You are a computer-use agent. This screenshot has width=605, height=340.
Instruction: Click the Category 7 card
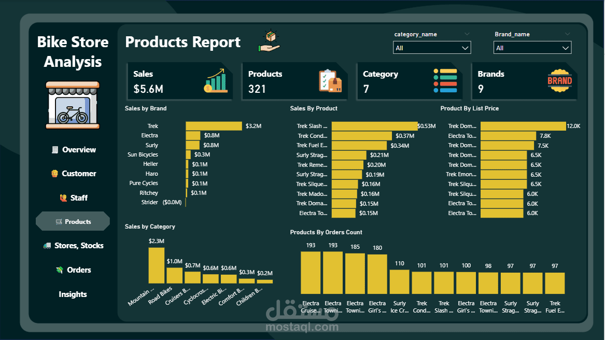[x=410, y=81]
